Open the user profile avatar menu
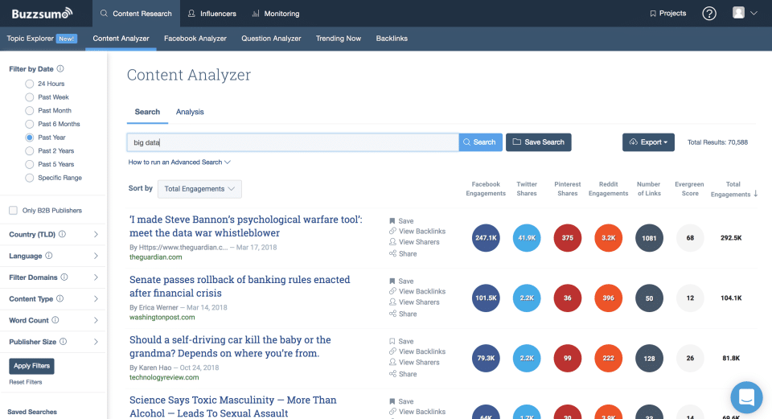Image resolution: width=772 pixels, height=419 pixels. point(745,14)
